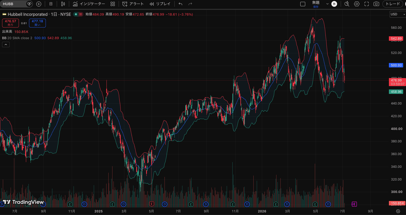Viewport: 406px width, 215px height.
Task: Open the 日 interval selector
Action: click(x=51, y=4)
